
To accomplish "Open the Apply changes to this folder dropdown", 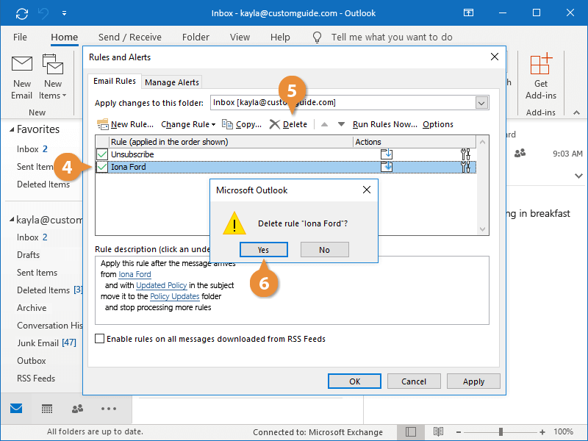I will coord(481,102).
